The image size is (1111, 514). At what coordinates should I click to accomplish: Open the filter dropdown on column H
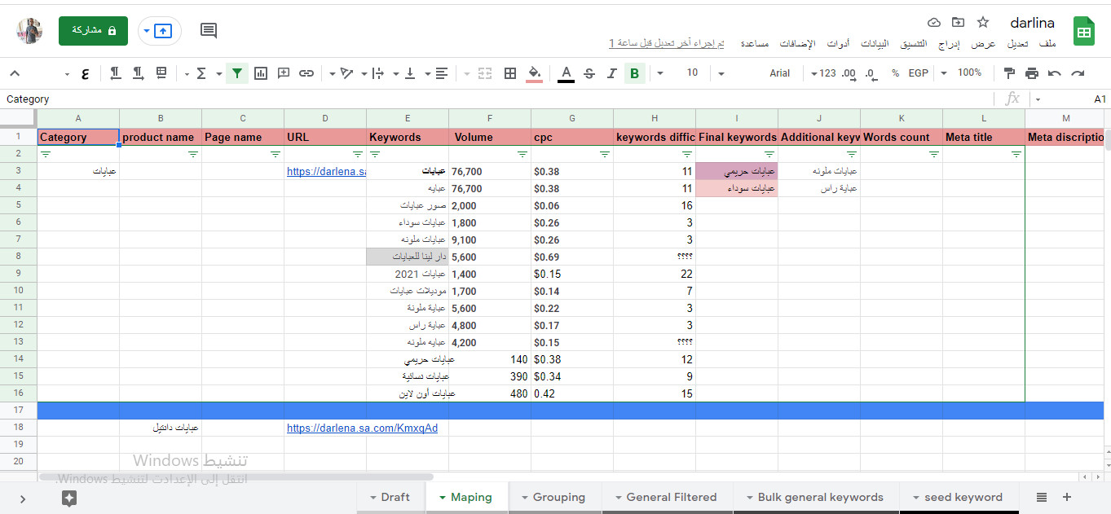pyautogui.click(x=689, y=153)
